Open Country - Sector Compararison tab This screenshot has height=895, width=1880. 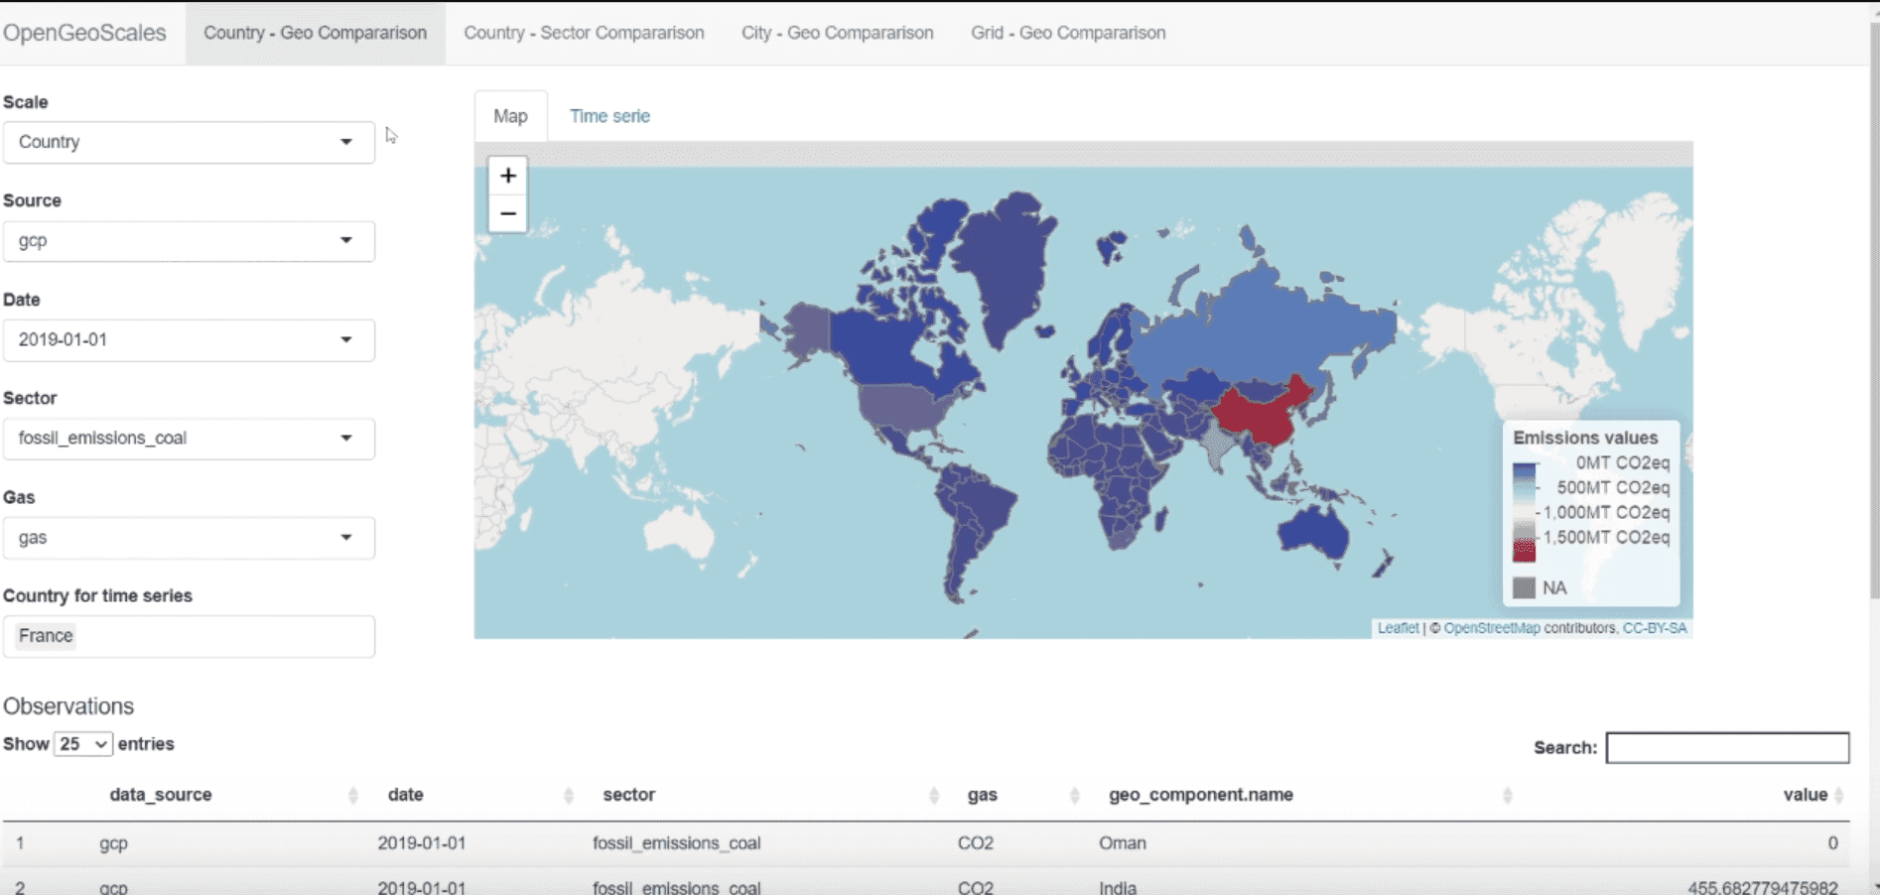point(584,33)
